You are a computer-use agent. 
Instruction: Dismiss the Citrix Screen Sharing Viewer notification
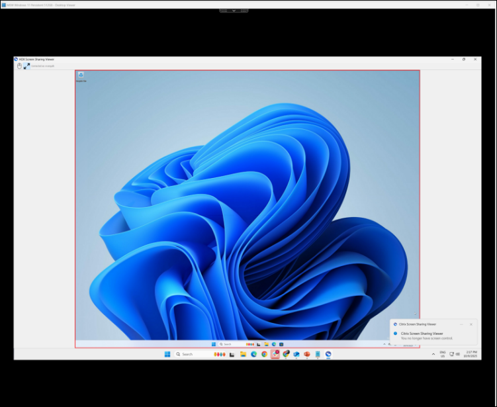tap(471, 324)
